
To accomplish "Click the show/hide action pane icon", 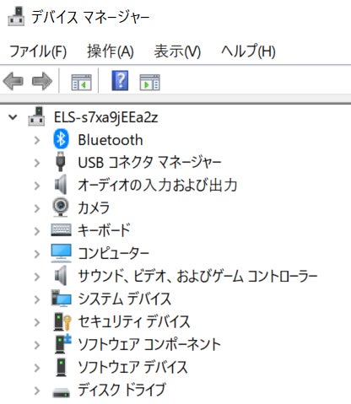I will [150, 82].
